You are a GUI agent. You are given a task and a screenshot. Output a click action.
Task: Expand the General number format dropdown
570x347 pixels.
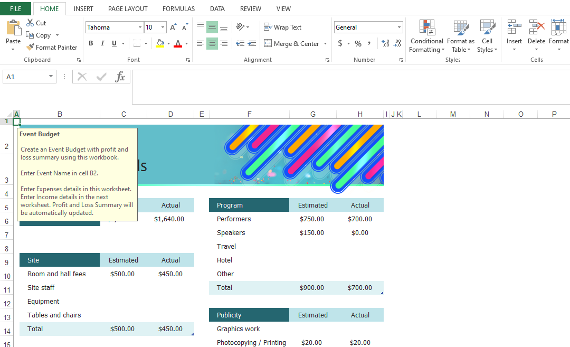399,27
